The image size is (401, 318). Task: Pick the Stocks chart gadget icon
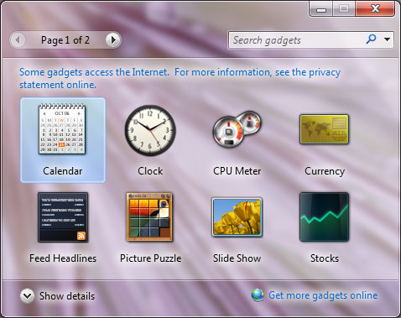tap(324, 216)
